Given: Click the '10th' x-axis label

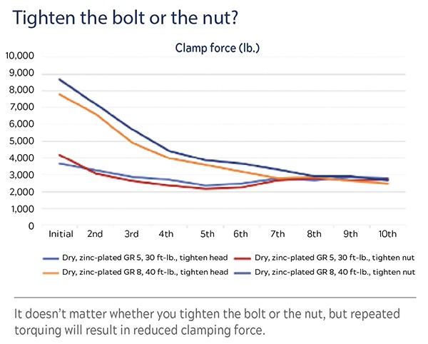Looking at the screenshot, I should 389,234.
